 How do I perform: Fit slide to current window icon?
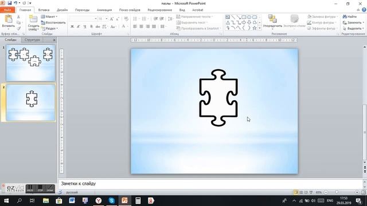[363, 192]
